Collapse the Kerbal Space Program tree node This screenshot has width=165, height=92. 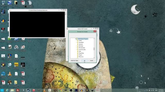pyautogui.click(x=76, y=39)
